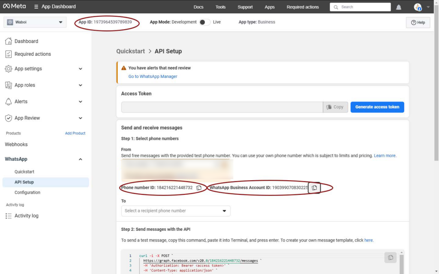Open Apps in top navigation
This screenshot has height=274, width=439.
click(x=270, y=7)
